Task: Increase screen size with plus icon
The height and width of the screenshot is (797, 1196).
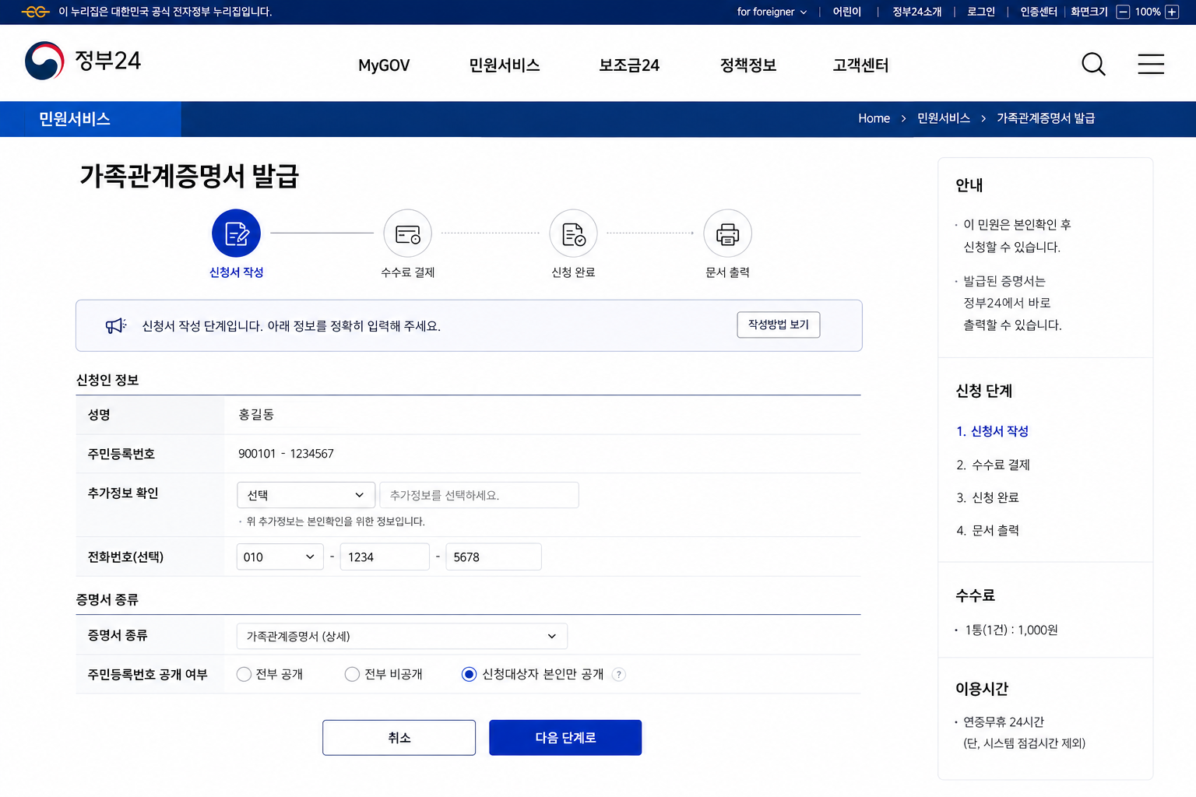Action: [x=1172, y=12]
